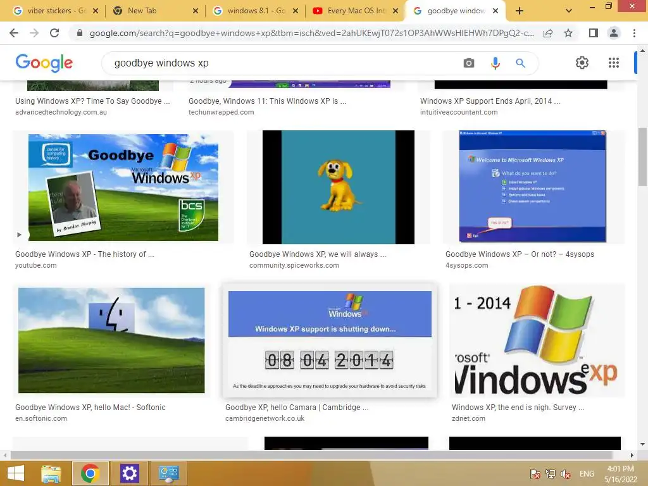Viewport: 648px width, 486px height.
Task: Click the zdnet.com source text
Action: coord(468,418)
